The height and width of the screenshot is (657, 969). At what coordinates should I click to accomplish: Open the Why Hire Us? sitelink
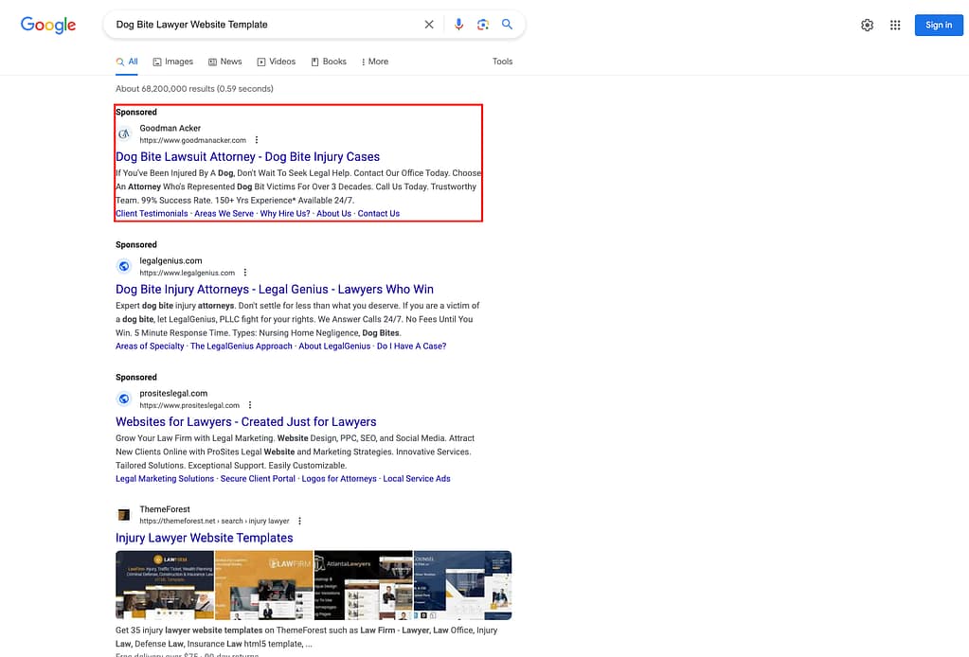[285, 214]
